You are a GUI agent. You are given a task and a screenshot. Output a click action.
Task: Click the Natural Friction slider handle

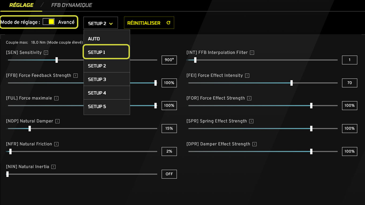click(10, 151)
